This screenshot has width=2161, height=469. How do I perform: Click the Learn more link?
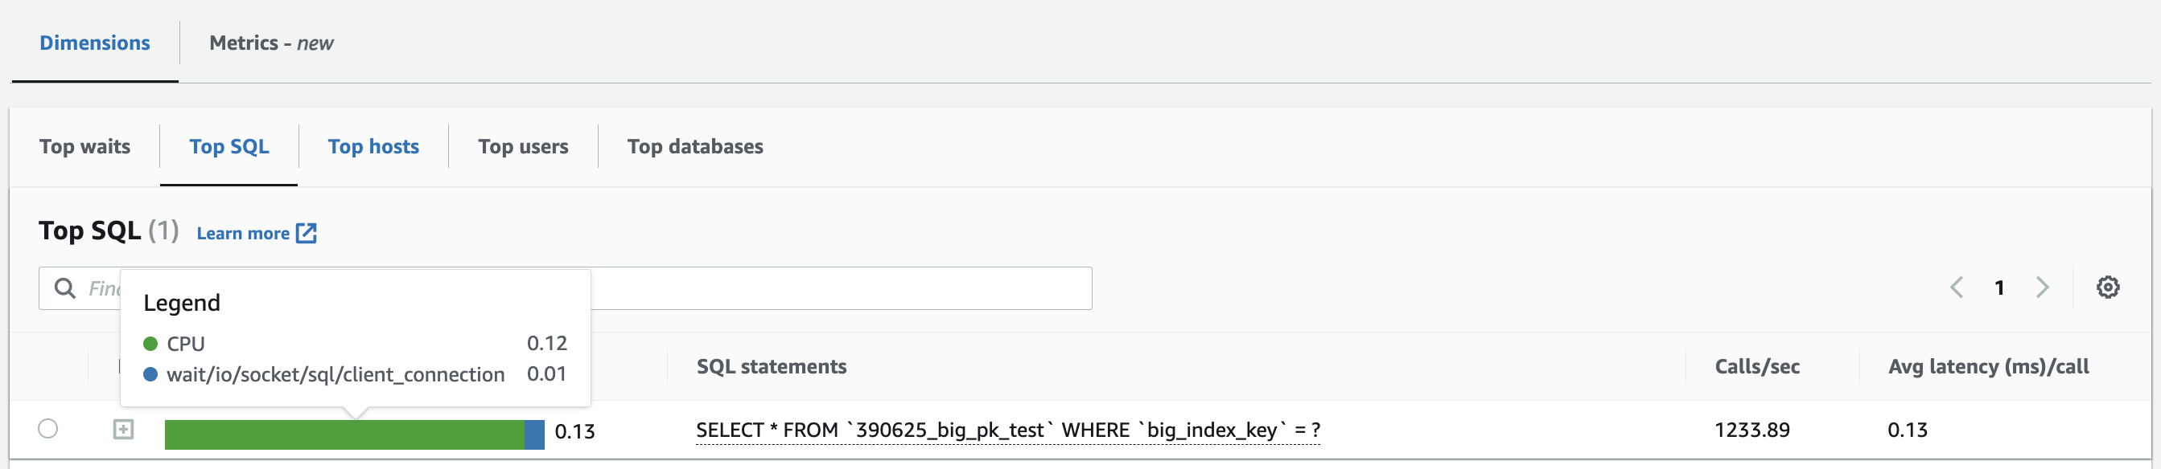[242, 234]
